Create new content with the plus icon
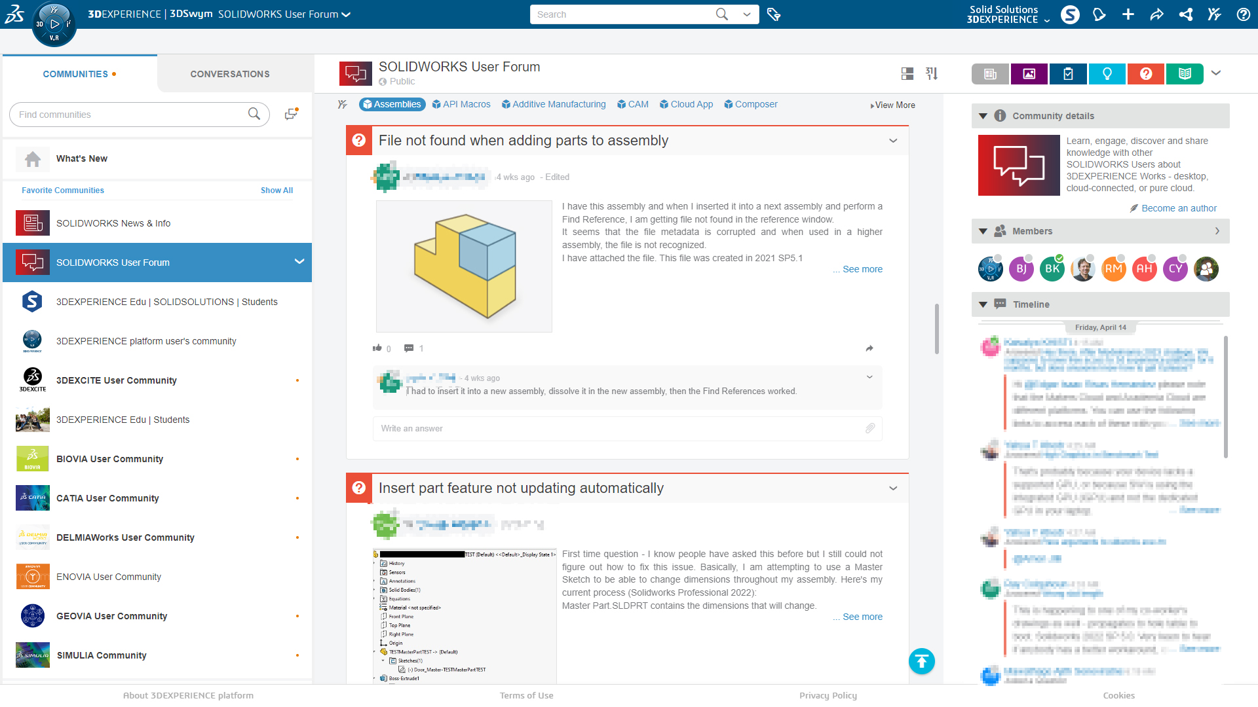 (x=1128, y=14)
